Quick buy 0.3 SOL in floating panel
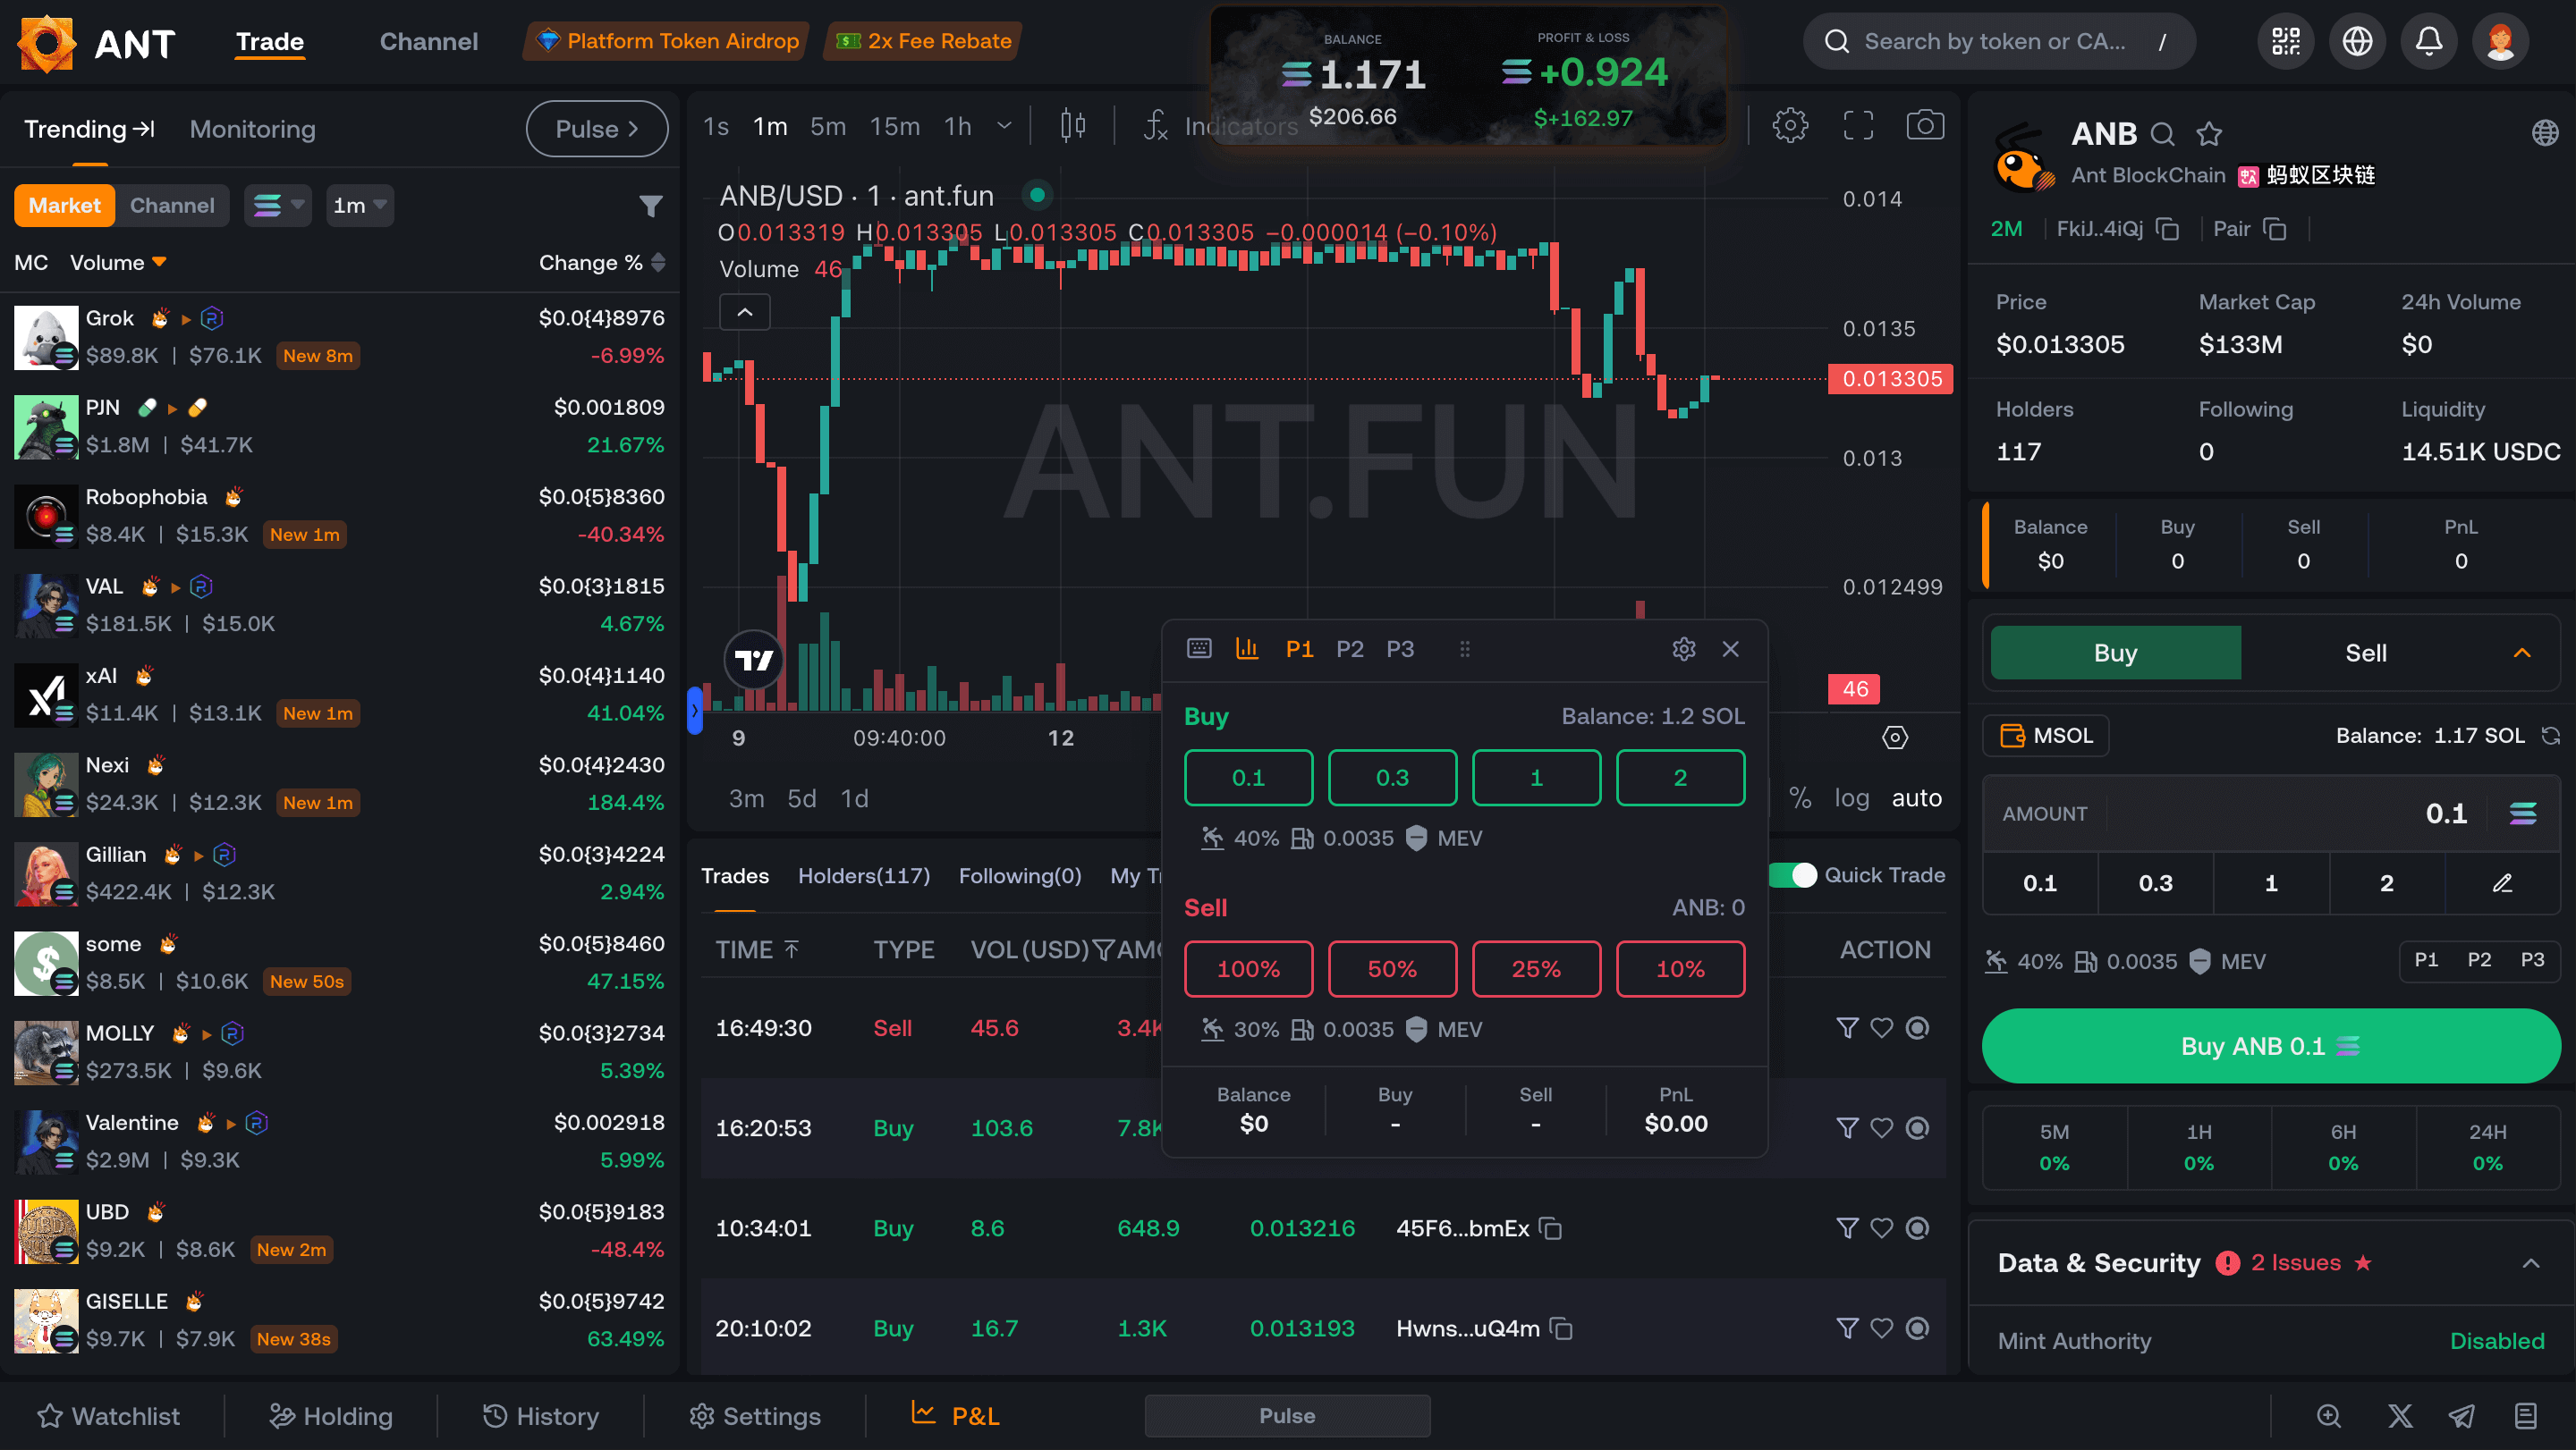 point(1392,778)
